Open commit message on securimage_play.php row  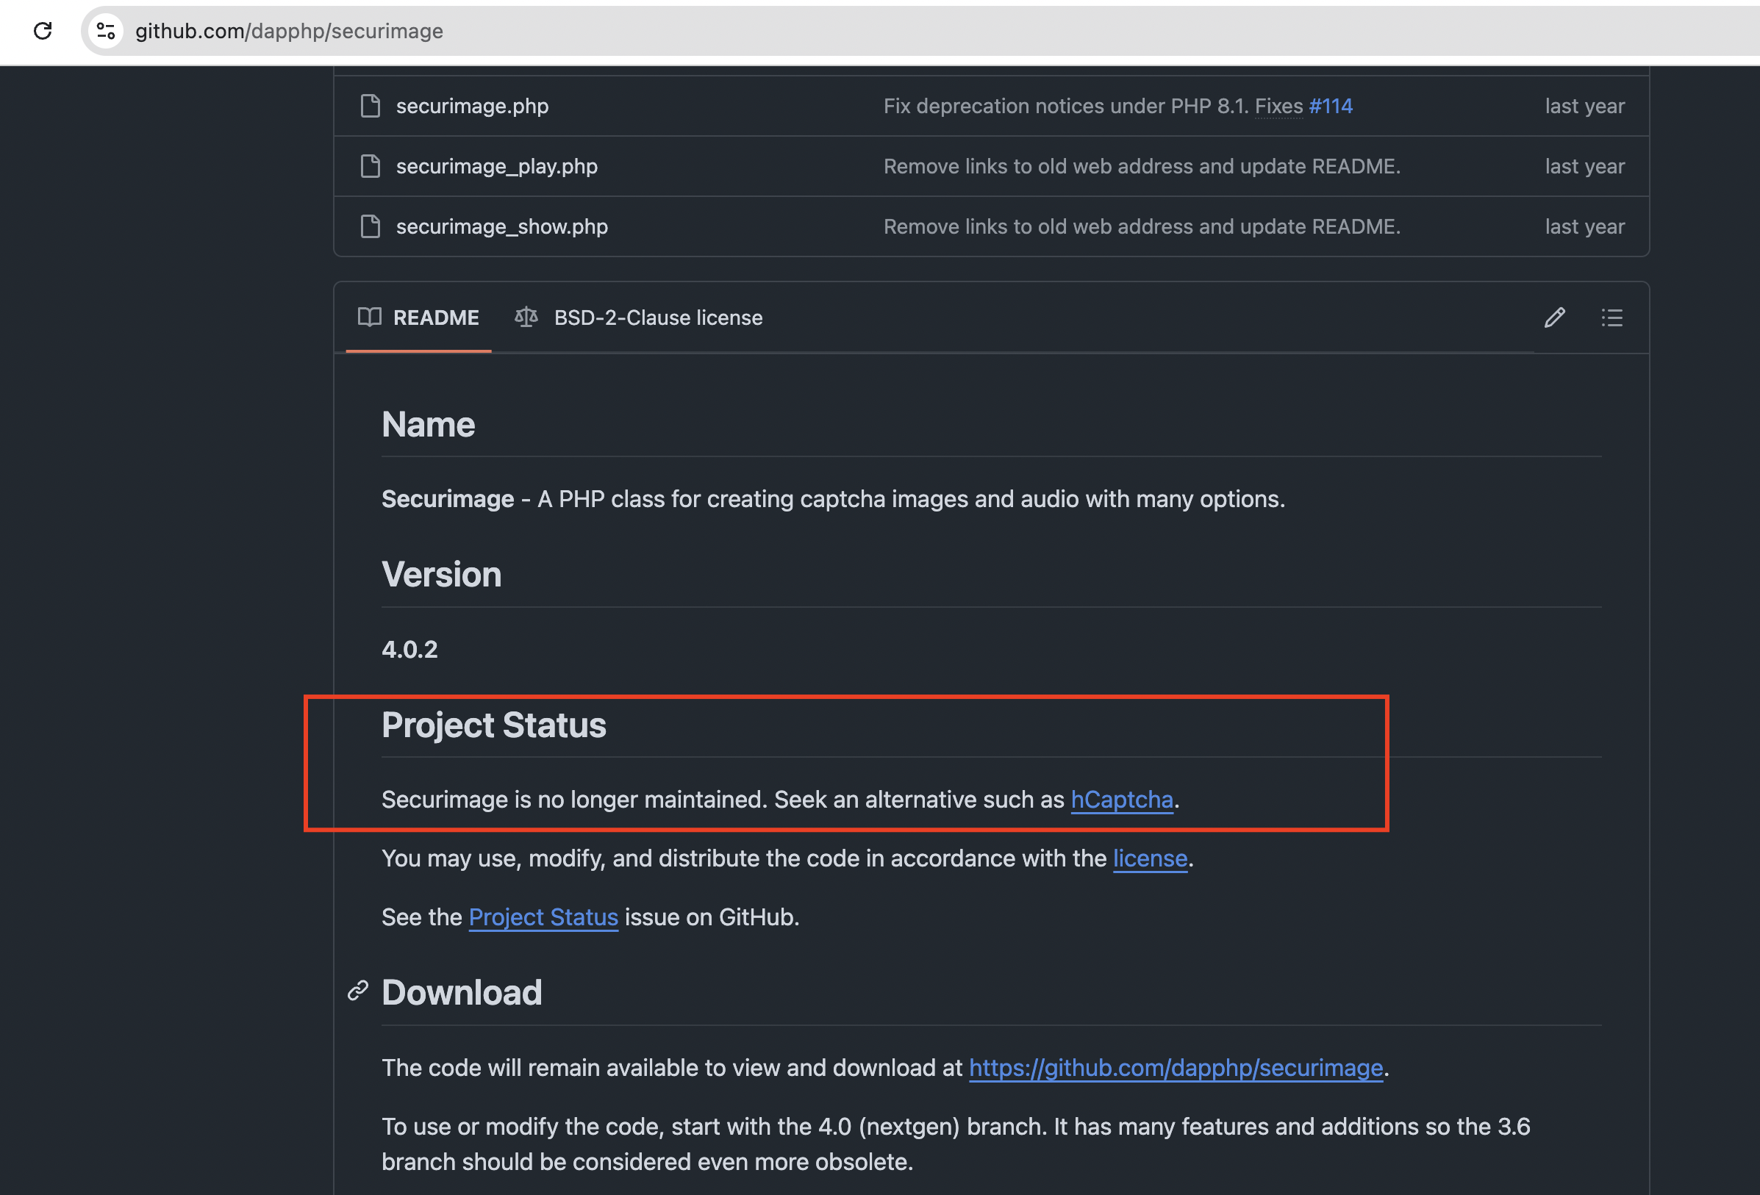1142,166
